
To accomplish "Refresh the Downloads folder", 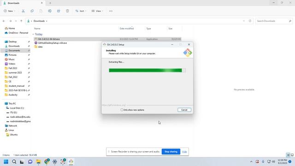I will point(250,21).
